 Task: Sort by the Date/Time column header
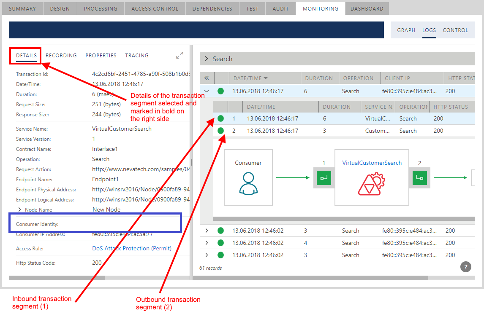click(250, 78)
